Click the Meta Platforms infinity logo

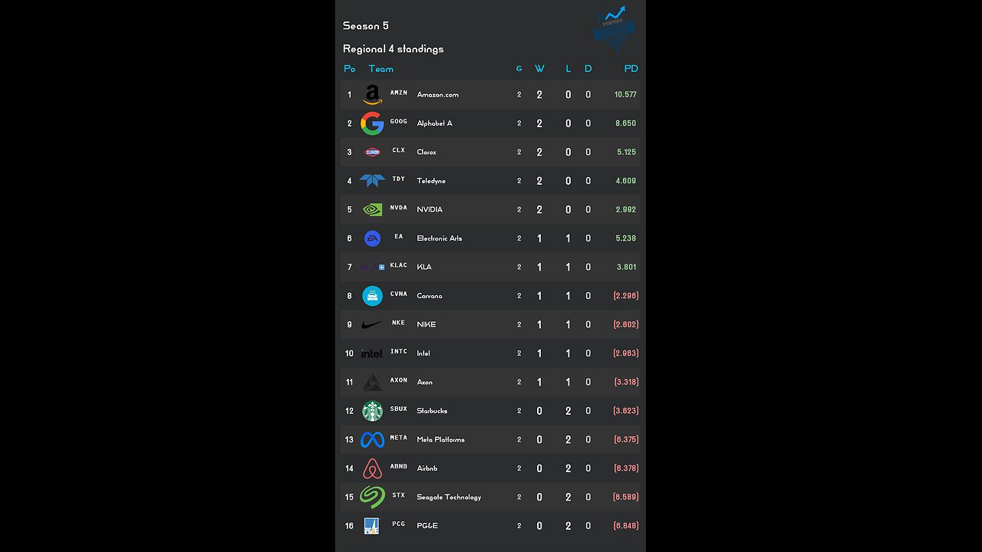tap(372, 440)
